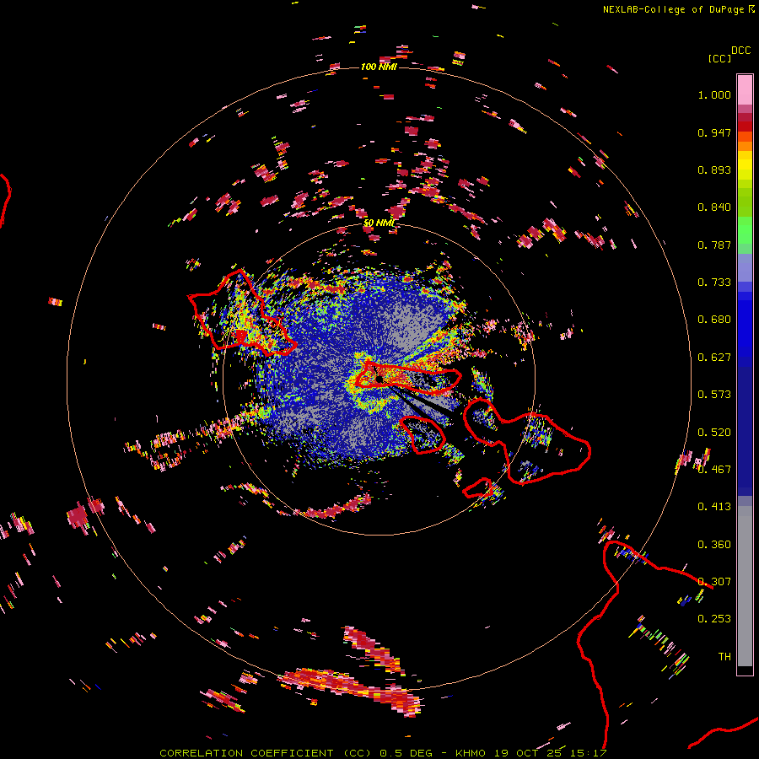The height and width of the screenshot is (759, 759).
Task: Click the 0.680 color scale value
Action: click(714, 320)
